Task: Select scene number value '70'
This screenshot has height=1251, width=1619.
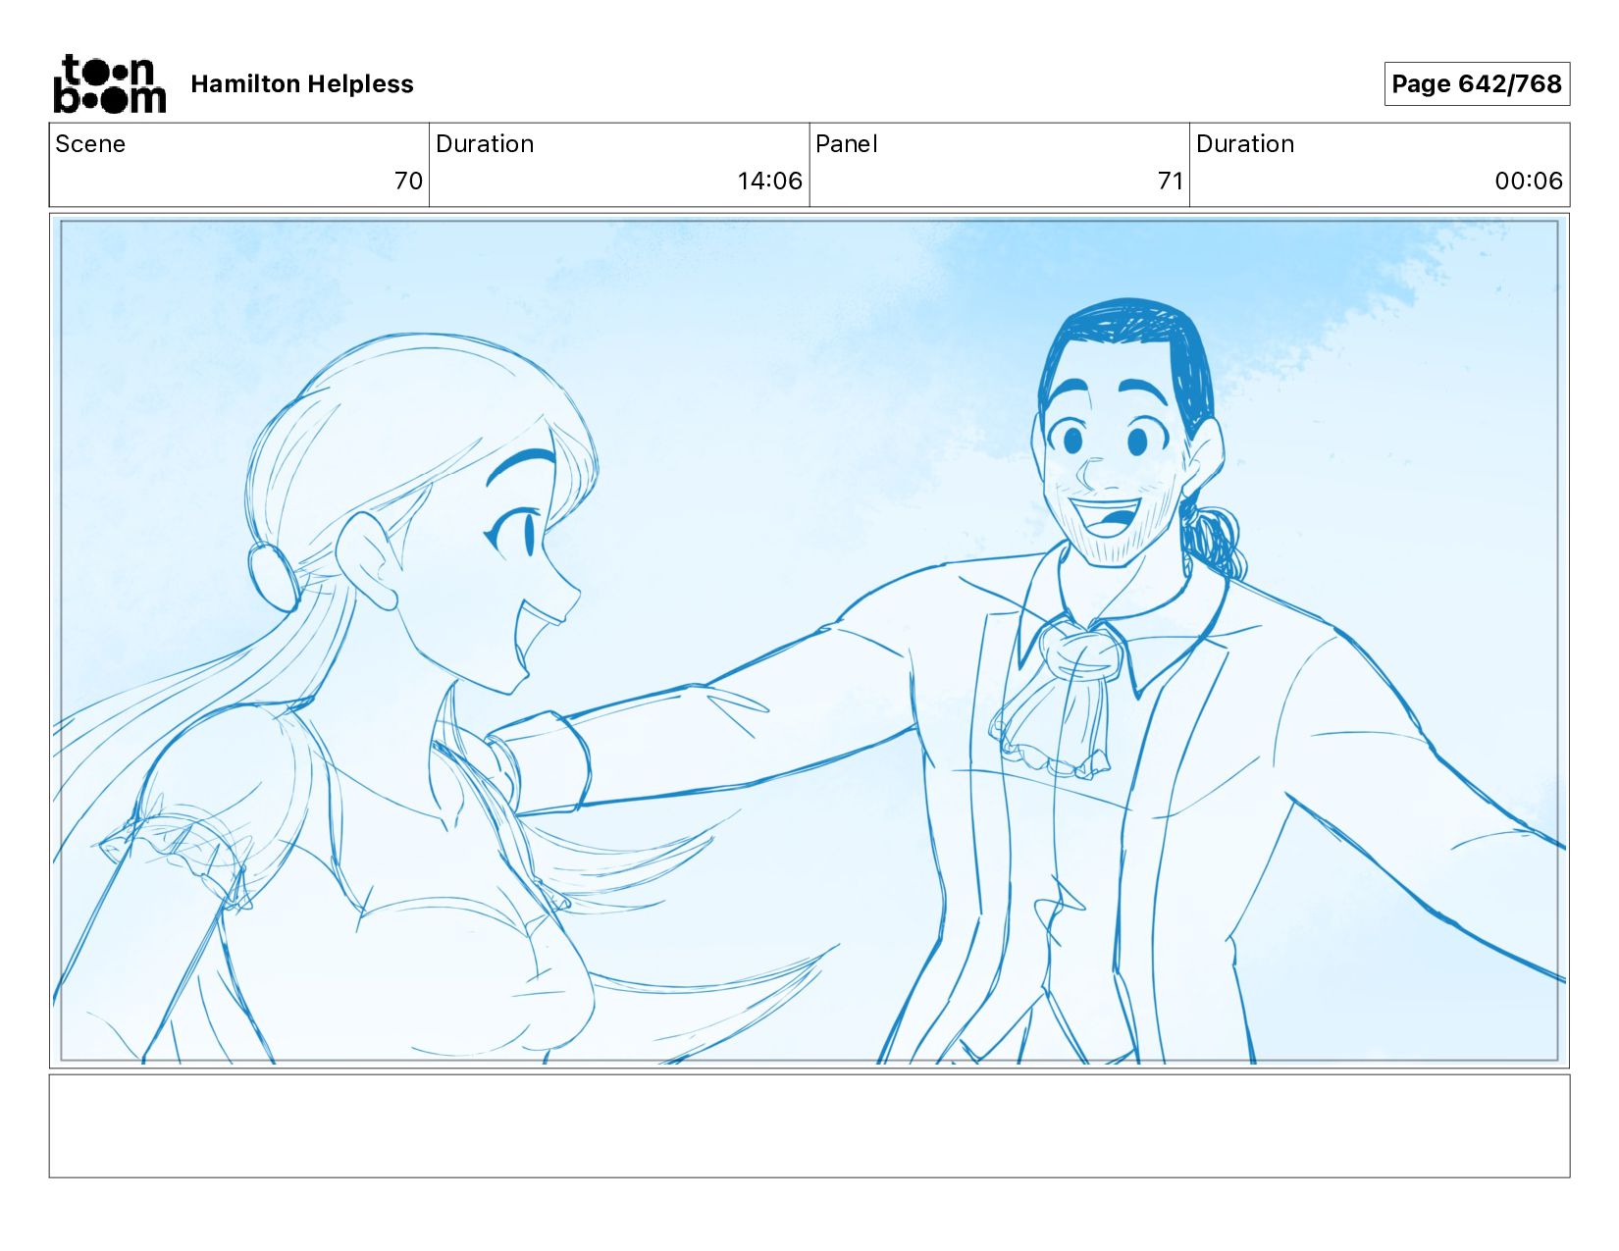Action: 408,181
